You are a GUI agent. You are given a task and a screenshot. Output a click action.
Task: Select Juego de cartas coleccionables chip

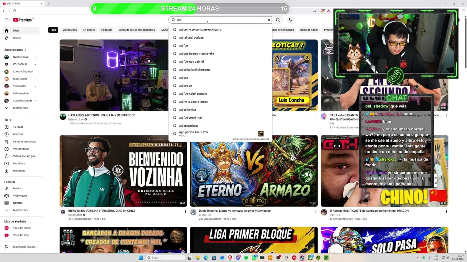point(137,30)
